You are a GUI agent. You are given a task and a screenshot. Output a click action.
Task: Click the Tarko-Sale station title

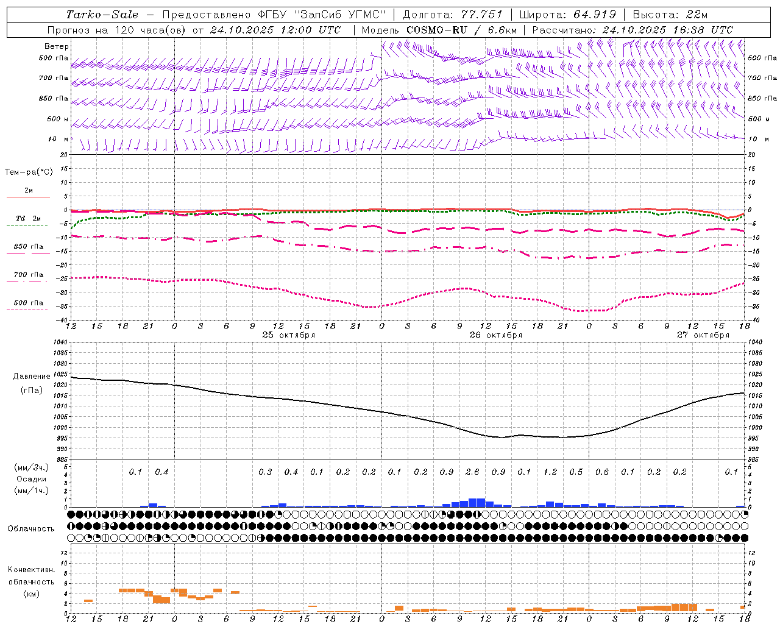(x=102, y=15)
